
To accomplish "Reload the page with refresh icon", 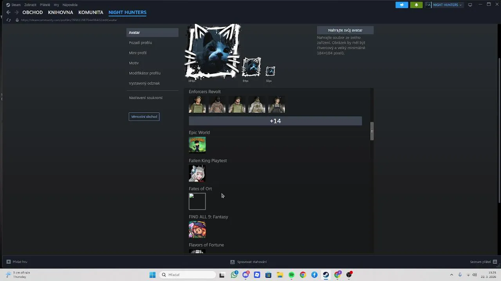I will 9,20.
